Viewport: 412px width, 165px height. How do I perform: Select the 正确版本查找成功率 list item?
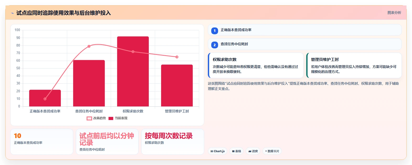305,30
